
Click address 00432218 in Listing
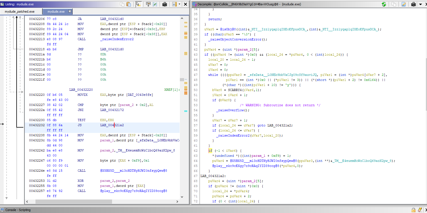37,49
